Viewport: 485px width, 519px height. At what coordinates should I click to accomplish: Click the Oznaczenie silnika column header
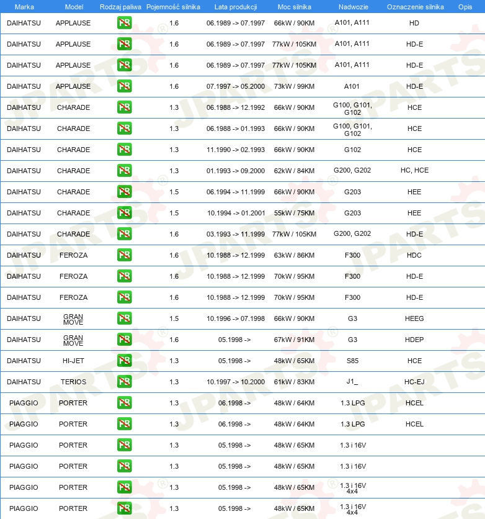tap(416, 7)
